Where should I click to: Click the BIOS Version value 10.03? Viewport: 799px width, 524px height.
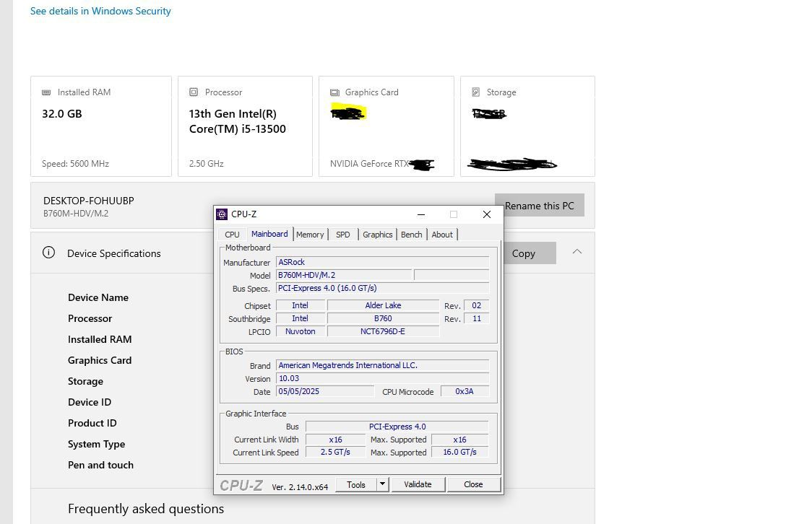pyautogui.click(x=382, y=378)
